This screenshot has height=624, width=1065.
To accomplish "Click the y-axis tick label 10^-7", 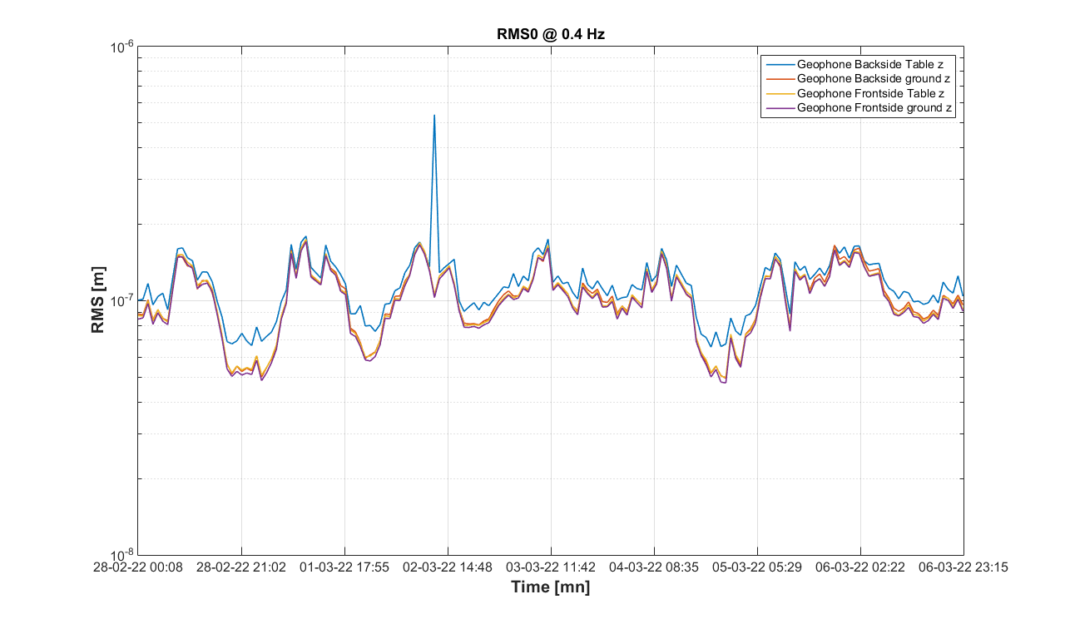I will tap(122, 300).
